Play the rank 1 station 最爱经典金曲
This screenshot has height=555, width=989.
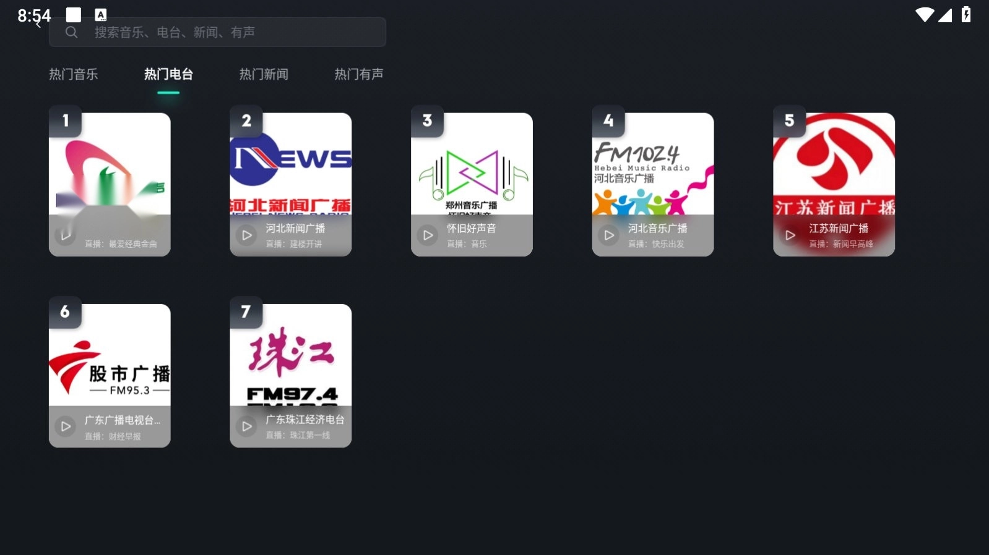[x=65, y=235]
